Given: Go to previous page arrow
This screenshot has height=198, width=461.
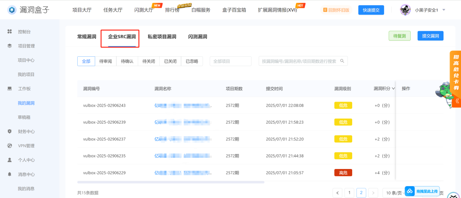Looking at the screenshot, I should click(337, 193).
